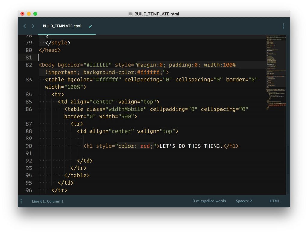The image size is (308, 233).
Task: Click the document icon in the title bar
Action: [131, 14]
